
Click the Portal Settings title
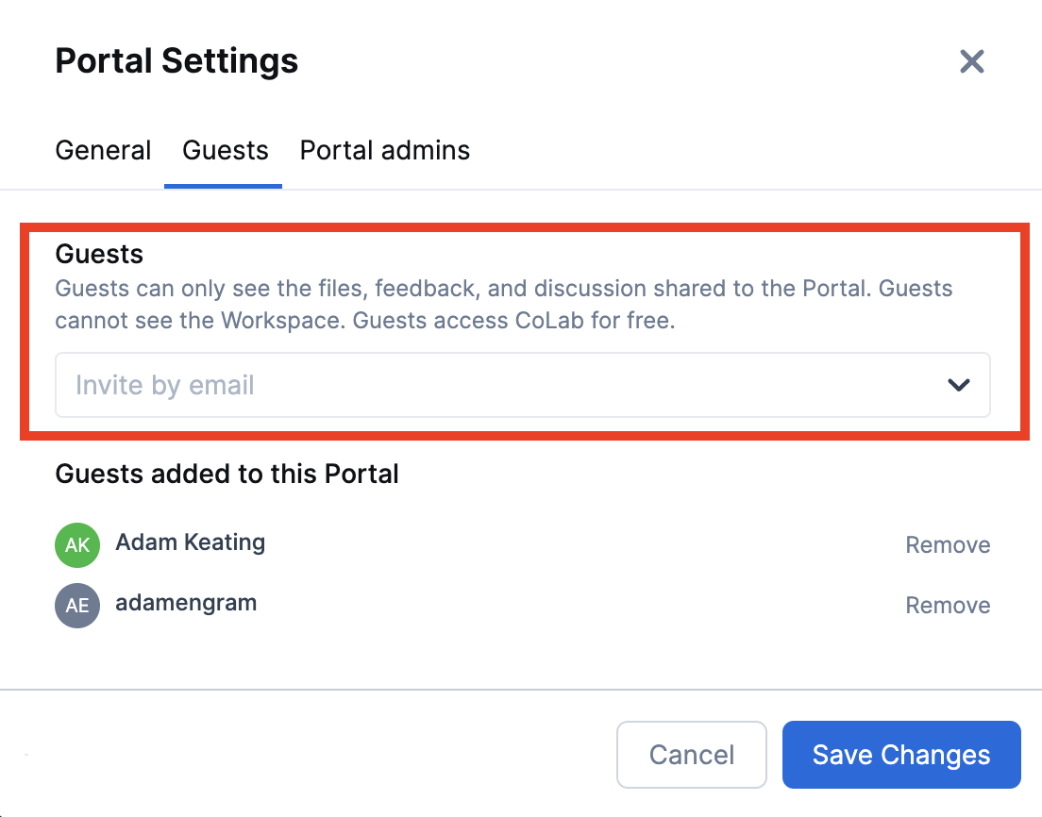point(176,62)
